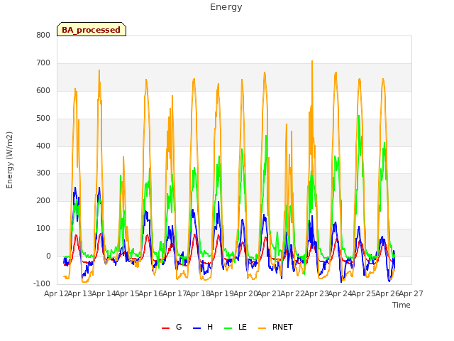Screen dimensions: 454x341
Task: Toggle the RNET series legend entry
Action: pos(275,327)
